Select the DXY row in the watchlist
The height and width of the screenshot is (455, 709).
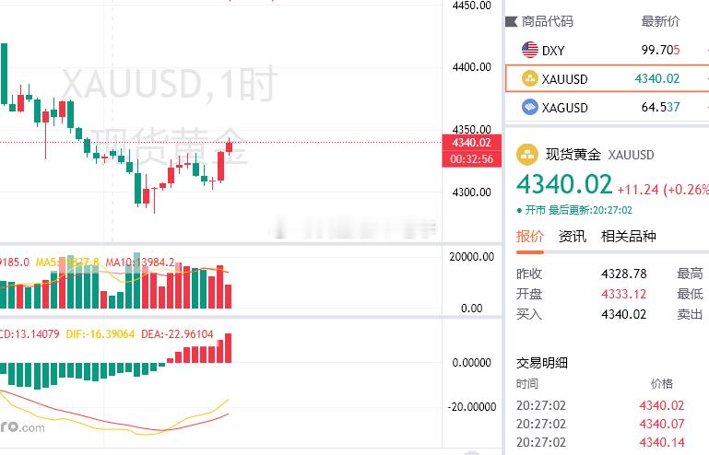click(607, 50)
